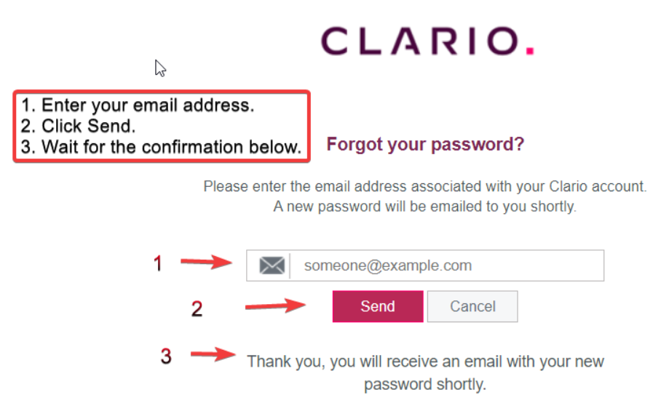The image size is (661, 403).
Task: Click the red number 3 label
Action: [x=167, y=356]
